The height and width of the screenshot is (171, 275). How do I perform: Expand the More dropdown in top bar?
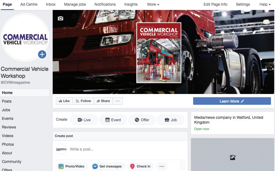pos(153,4)
